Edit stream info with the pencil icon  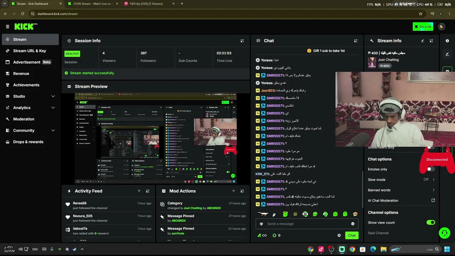(423, 41)
